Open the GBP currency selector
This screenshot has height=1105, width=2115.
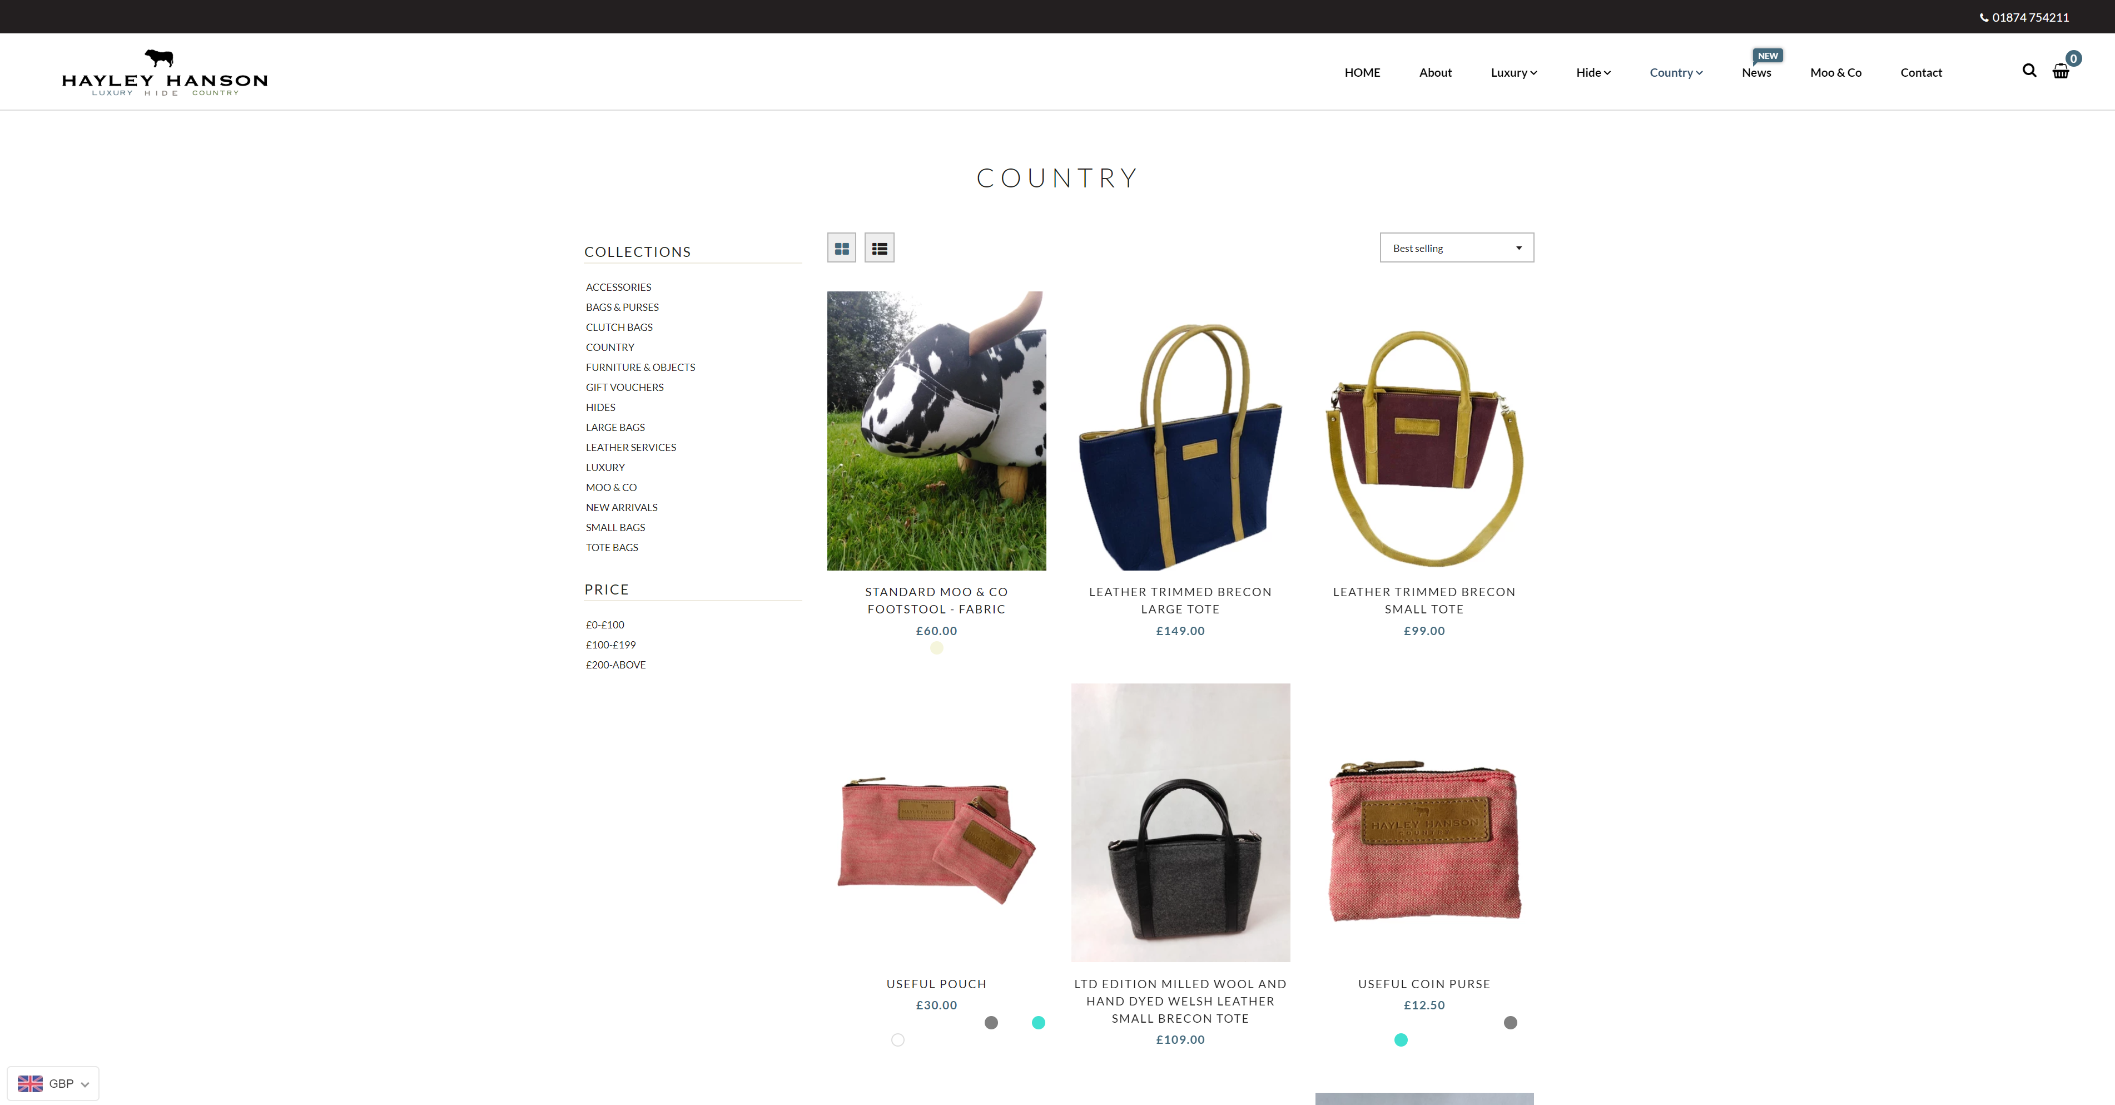[x=53, y=1084]
